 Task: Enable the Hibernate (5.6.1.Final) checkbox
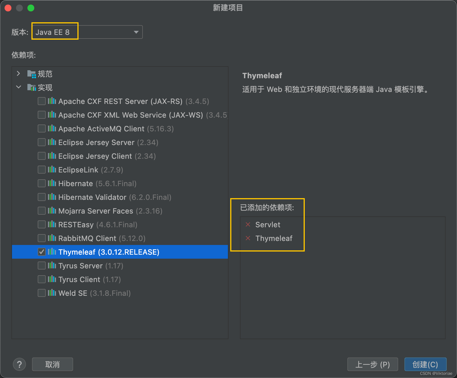42,183
